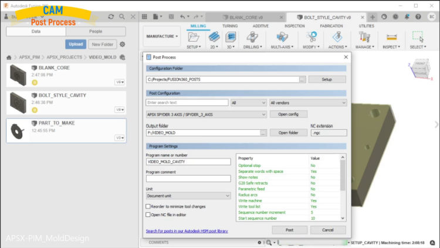Close the Post Process dialog
Screen dimensions: 440x248
pyautogui.click(x=346, y=57)
